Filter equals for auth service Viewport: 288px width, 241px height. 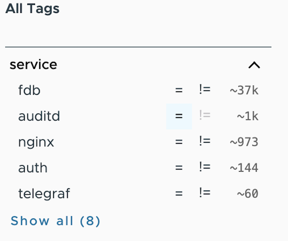pos(179,168)
